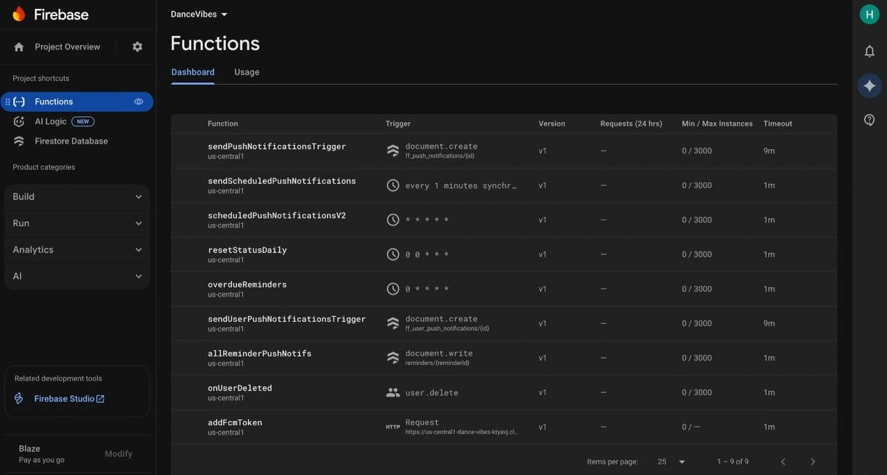Switch to the Dashboard tab
This screenshot has height=475, width=887.
pos(193,72)
